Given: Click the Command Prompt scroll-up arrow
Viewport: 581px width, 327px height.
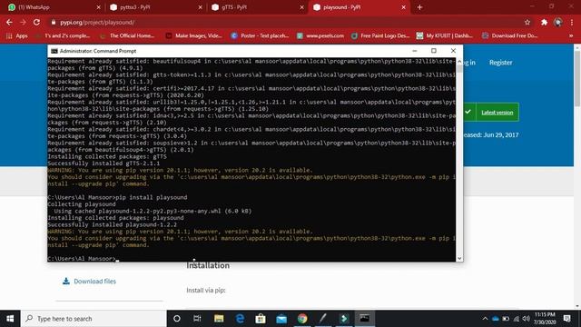Looking at the screenshot, I should click(459, 61).
